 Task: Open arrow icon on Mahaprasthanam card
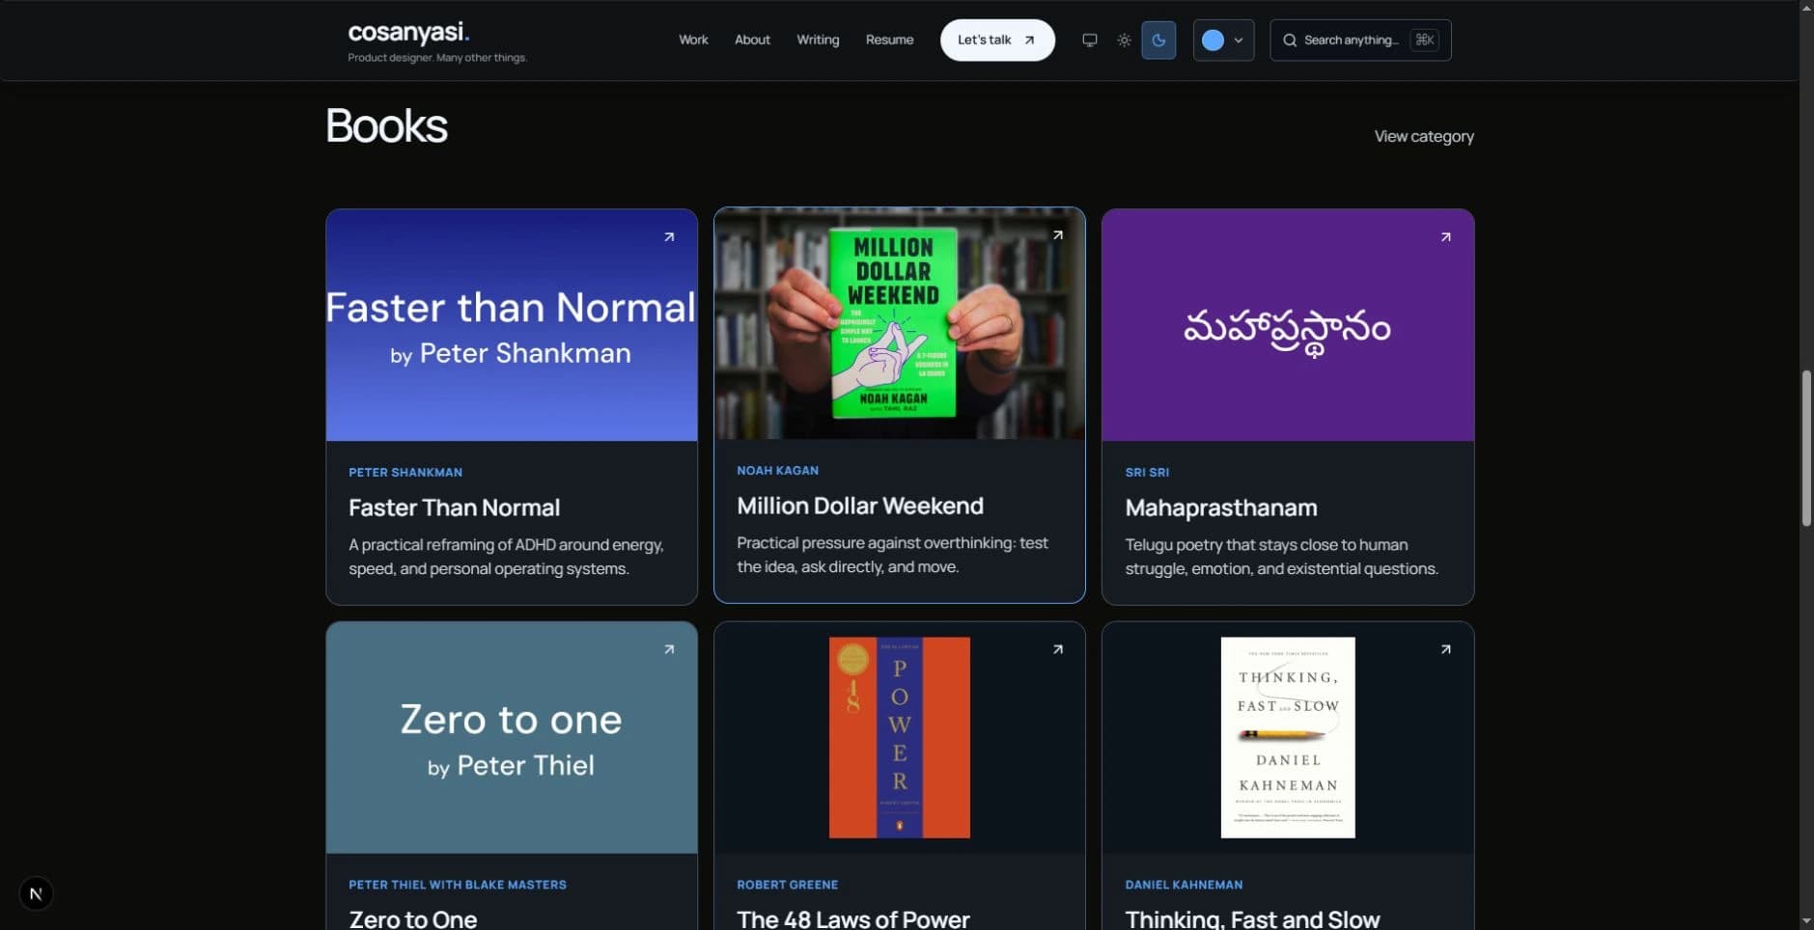(x=1445, y=237)
